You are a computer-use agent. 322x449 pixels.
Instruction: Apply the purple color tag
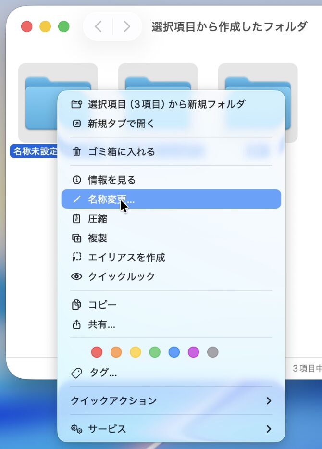pyautogui.click(x=193, y=352)
